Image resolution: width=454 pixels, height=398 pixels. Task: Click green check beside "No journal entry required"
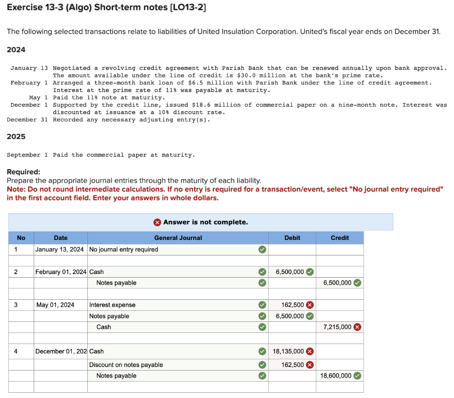pyautogui.click(x=262, y=249)
